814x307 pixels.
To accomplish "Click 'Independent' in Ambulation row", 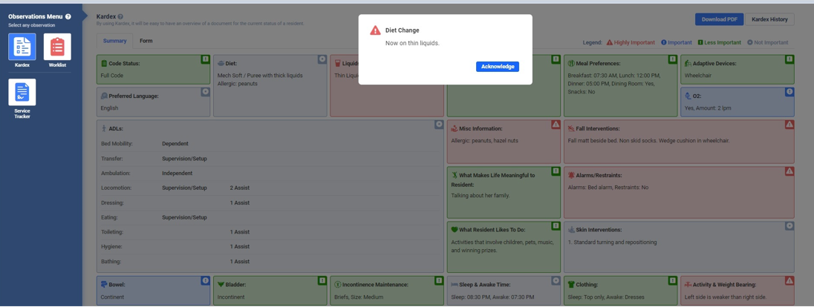I will (x=177, y=174).
